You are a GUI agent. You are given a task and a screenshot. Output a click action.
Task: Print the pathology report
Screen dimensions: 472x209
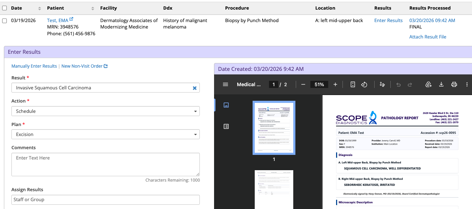pos(454,84)
